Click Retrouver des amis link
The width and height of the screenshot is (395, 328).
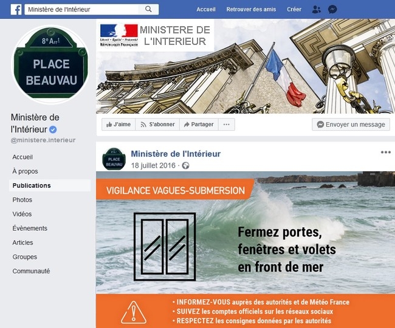[x=251, y=9]
